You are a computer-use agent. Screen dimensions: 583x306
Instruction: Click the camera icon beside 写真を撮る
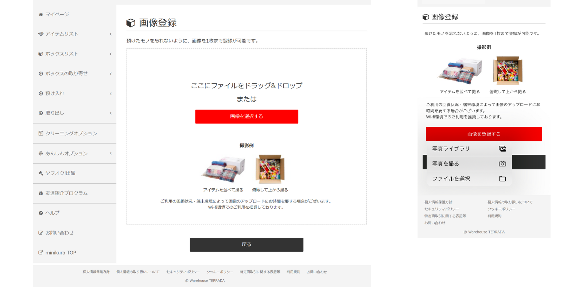502,164
